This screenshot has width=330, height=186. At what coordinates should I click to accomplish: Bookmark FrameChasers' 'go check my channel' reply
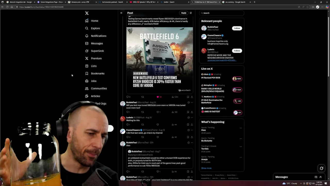[x=188, y=137]
